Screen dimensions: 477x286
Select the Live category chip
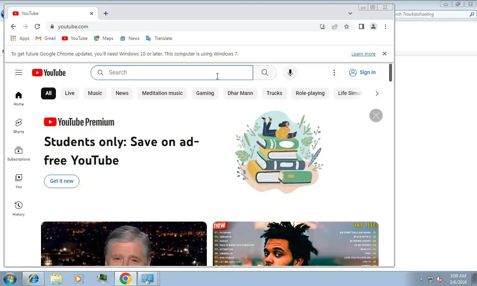click(x=70, y=93)
